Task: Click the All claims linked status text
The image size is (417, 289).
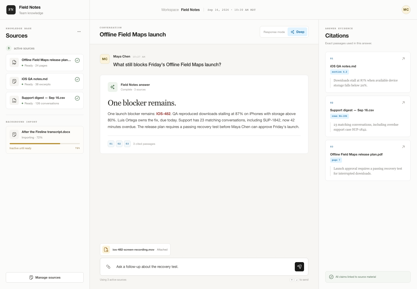Action: click(356, 277)
